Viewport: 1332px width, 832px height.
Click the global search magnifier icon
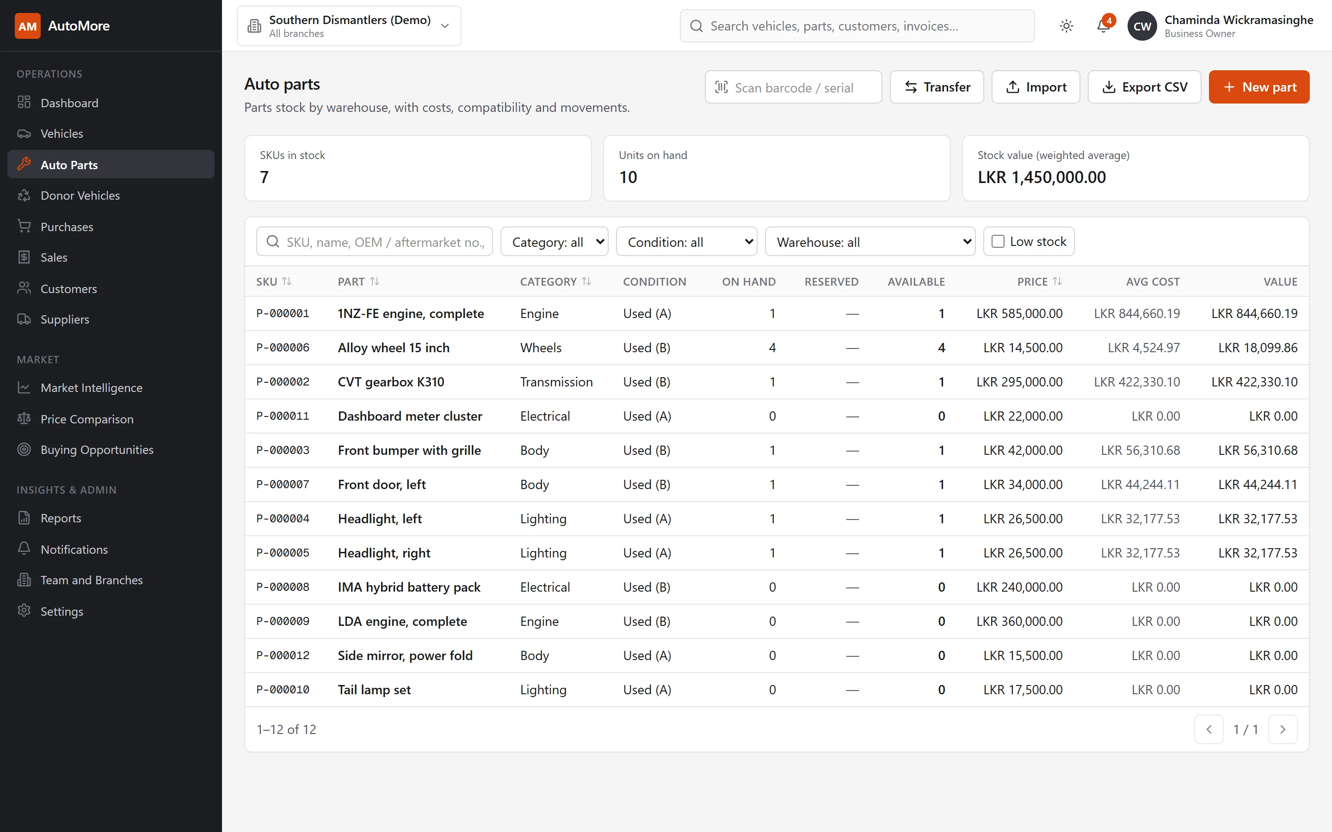pos(696,26)
